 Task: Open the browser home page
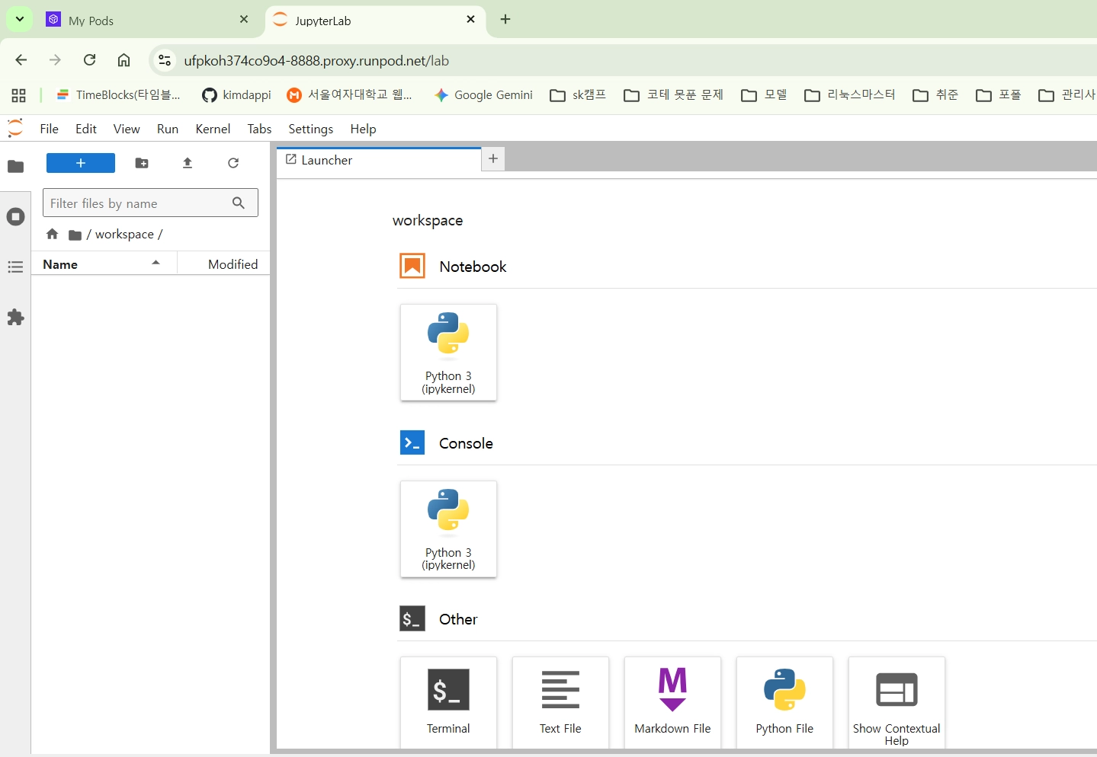(123, 60)
